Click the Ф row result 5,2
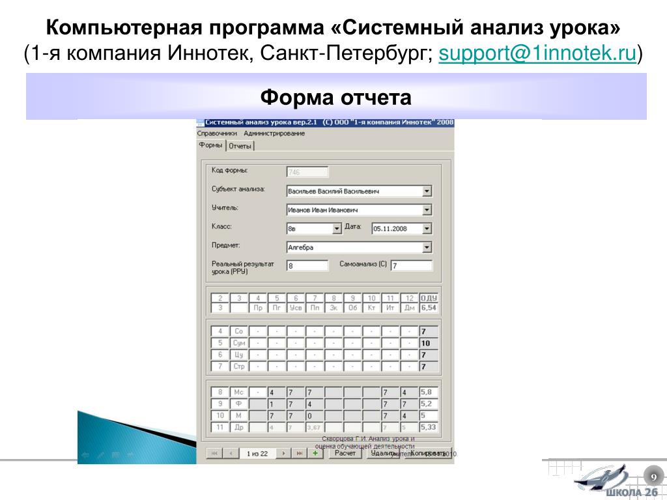The image size is (667, 500). click(429, 404)
